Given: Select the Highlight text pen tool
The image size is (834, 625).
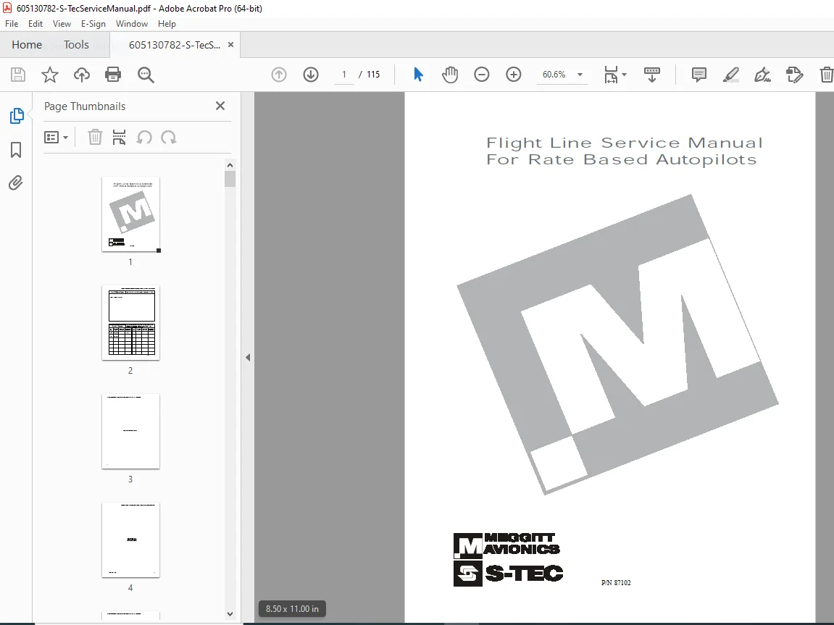Looking at the screenshot, I should [731, 75].
